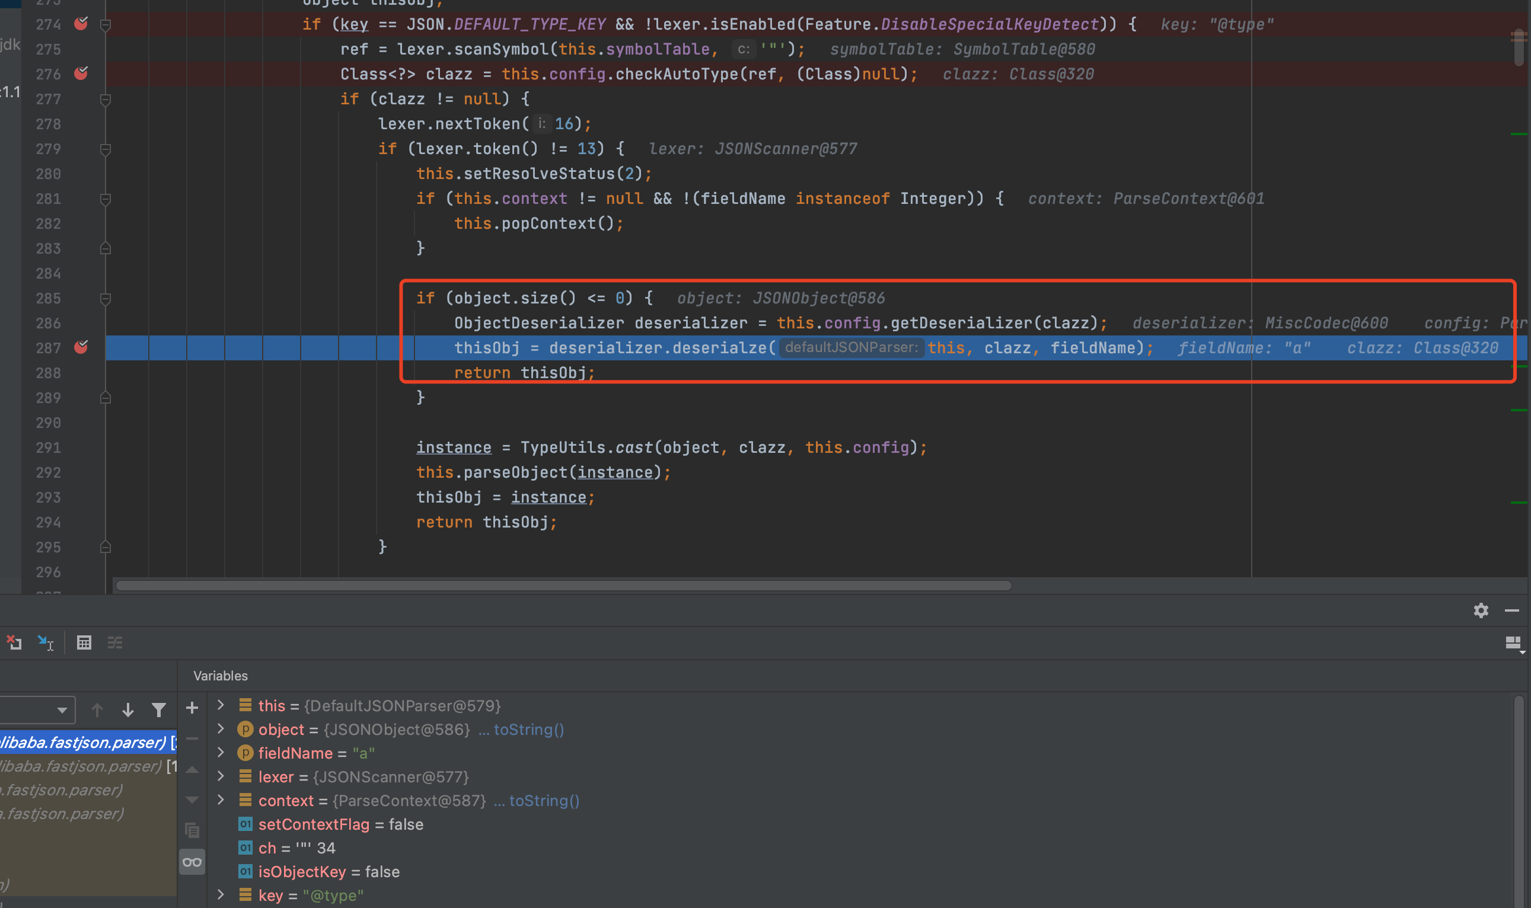Click the settings gear icon in debug panel
Image resolution: width=1531 pixels, height=908 pixels.
pos(1481,610)
